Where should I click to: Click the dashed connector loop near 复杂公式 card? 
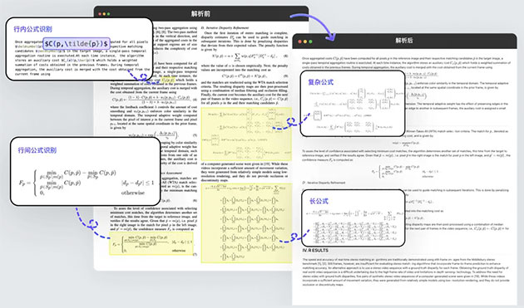291,122
